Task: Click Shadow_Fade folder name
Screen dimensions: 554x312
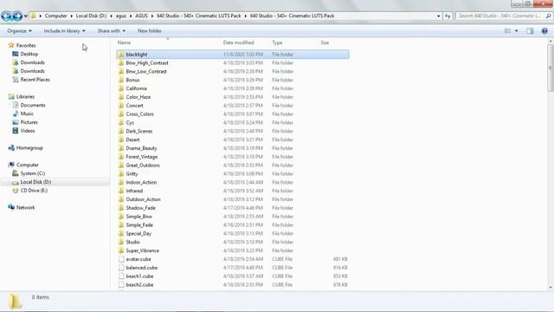Action: 140,208
